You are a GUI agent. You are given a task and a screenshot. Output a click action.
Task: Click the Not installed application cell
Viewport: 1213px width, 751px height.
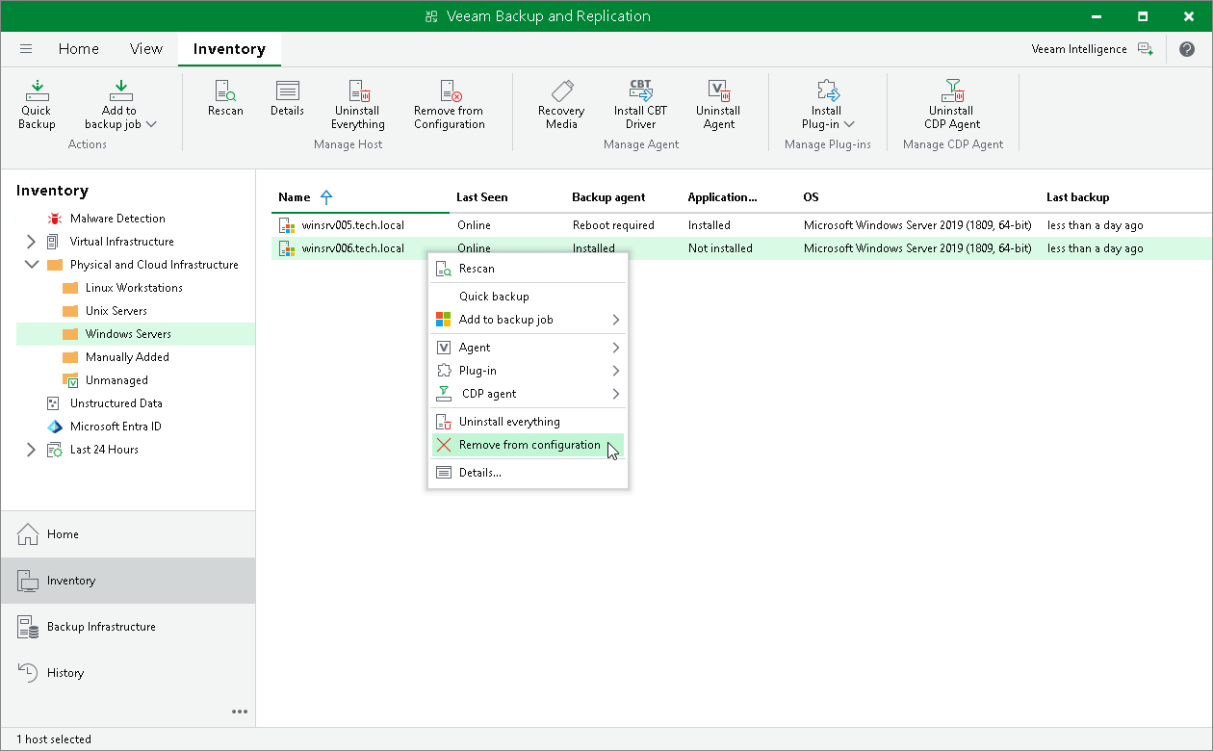pos(719,248)
